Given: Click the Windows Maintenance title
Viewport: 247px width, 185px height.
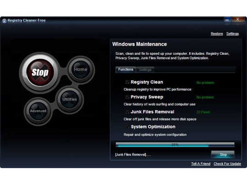Looking at the screenshot, I should (x=140, y=44).
